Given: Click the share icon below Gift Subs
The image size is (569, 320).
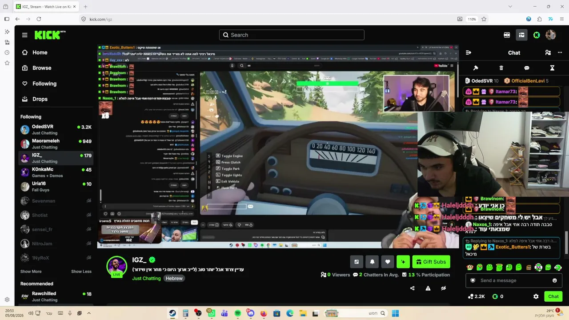Looking at the screenshot, I should coord(412,288).
